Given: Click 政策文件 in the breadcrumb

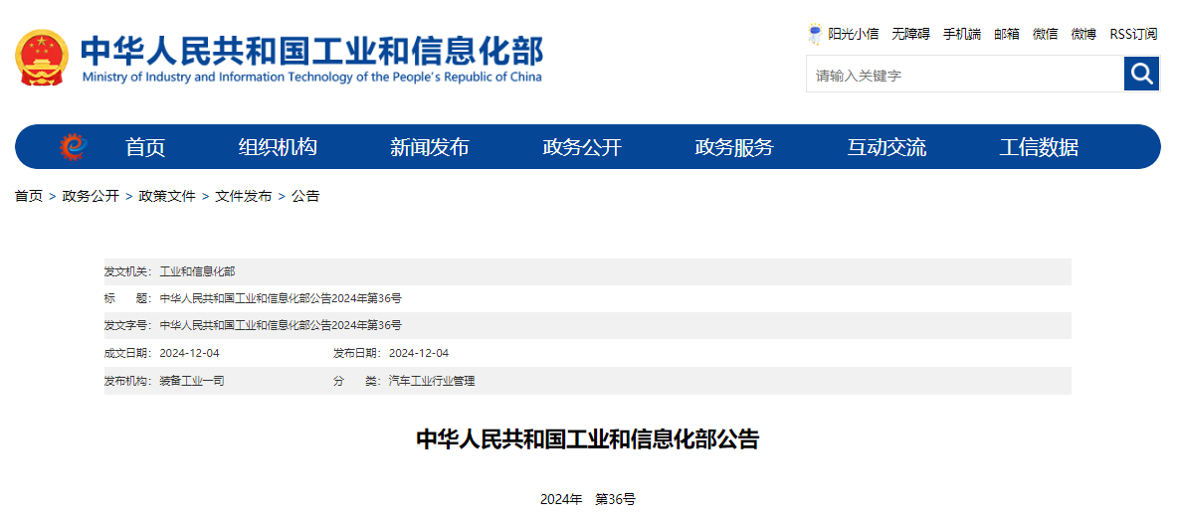Looking at the screenshot, I should pos(167,196).
